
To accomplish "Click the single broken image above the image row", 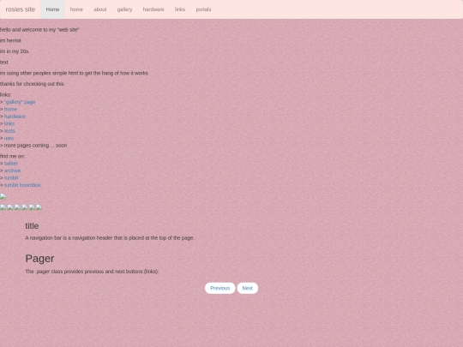I will click(x=3, y=197).
